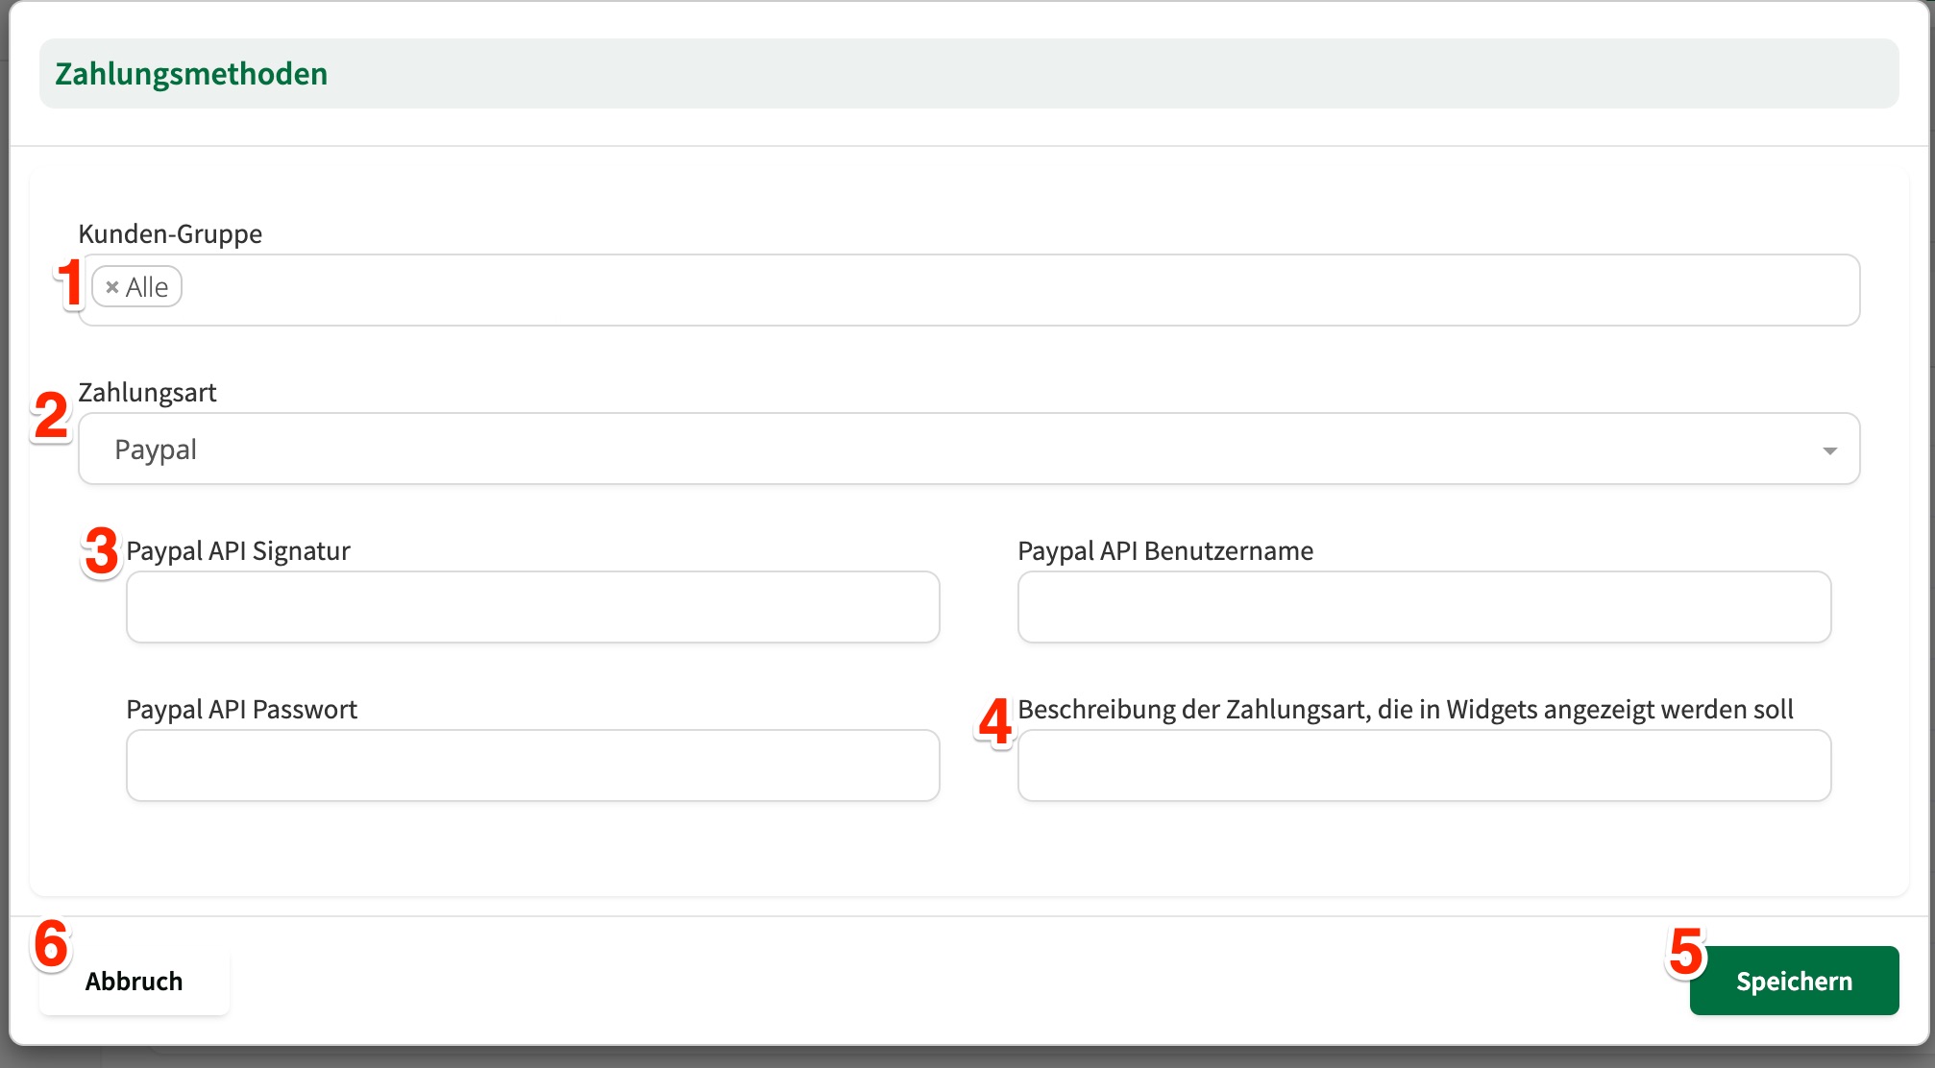Click the 'Beschreibung der Zahlungsart' label text

(x=1406, y=709)
